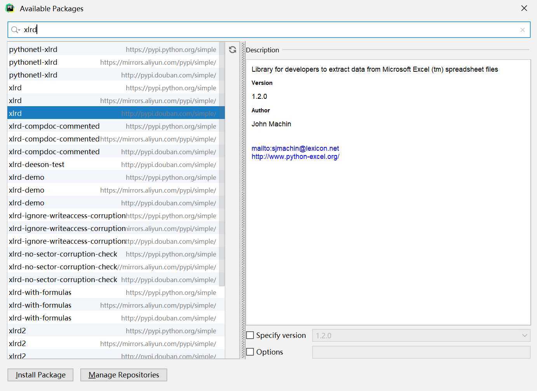Click the Manage Repositories button
Screen dimensions: 537x391
tap(124, 375)
